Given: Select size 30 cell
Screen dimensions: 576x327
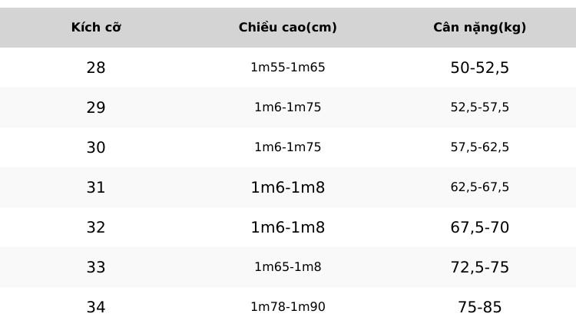Looking at the screenshot, I should [x=96, y=147].
